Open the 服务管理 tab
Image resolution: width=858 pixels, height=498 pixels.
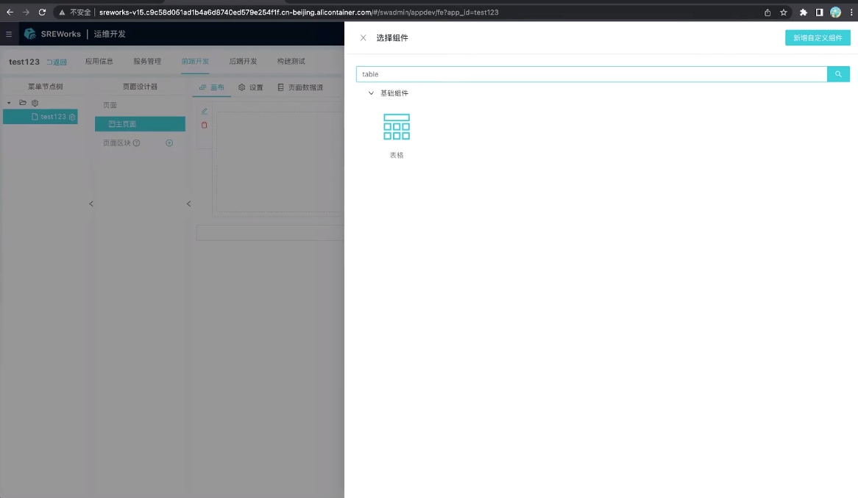coord(147,62)
